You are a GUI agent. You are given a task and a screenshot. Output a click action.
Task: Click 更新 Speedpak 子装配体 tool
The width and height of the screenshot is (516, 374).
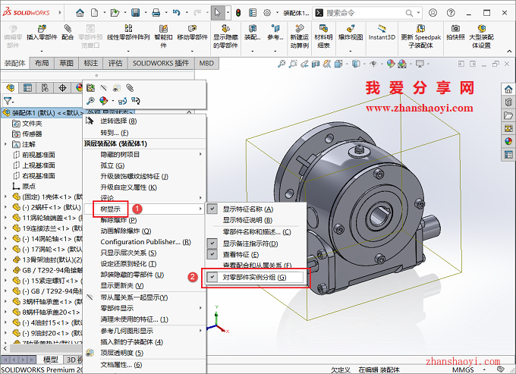[x=420, y=36]
